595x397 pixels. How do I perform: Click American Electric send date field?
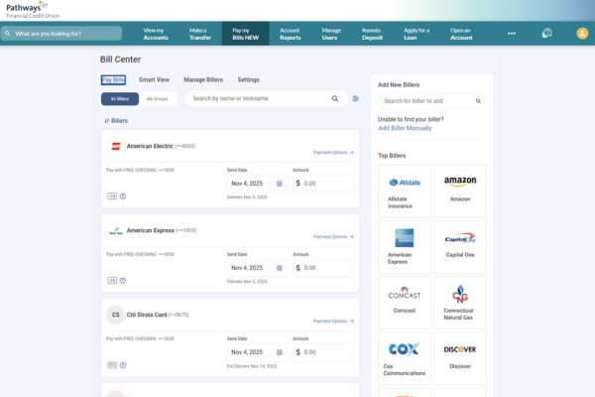tap(257, 184)
